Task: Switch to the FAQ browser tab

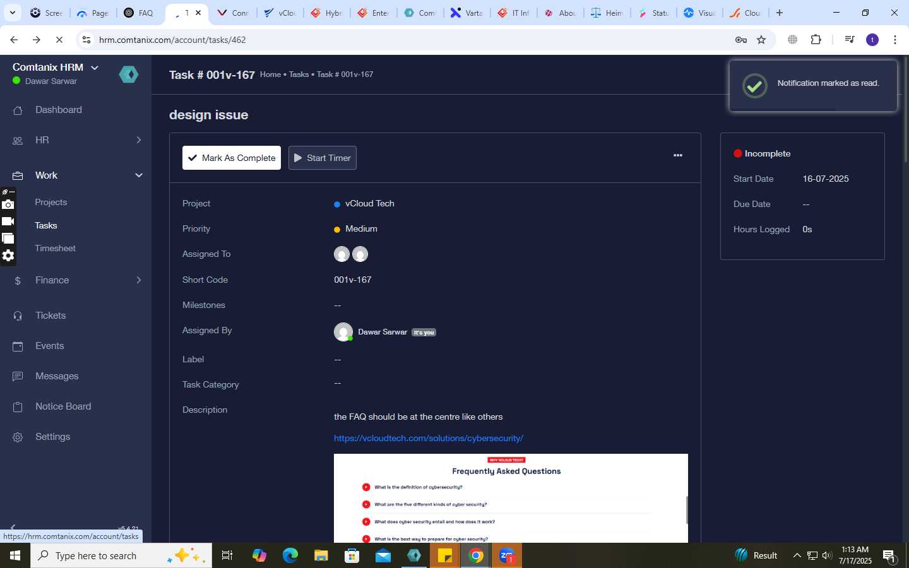Action: (138, 13)
